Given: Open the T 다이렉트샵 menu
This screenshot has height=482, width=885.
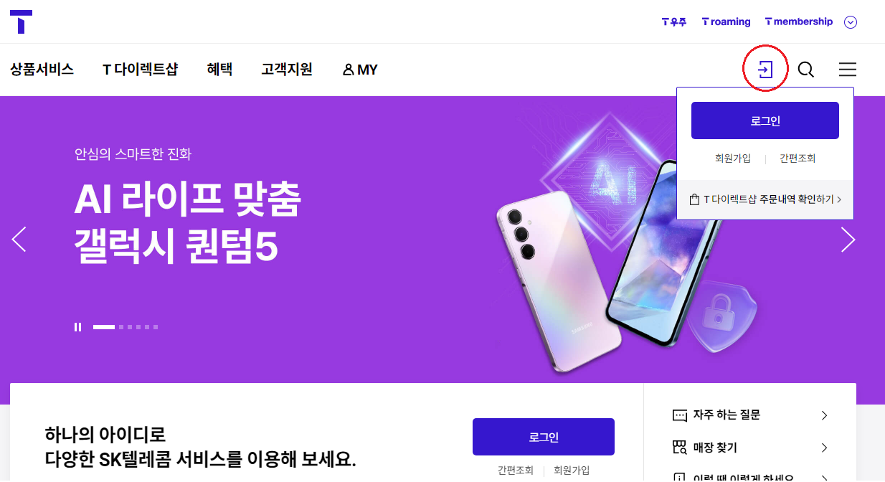Looking at the screenshot, I should [140, 70].
